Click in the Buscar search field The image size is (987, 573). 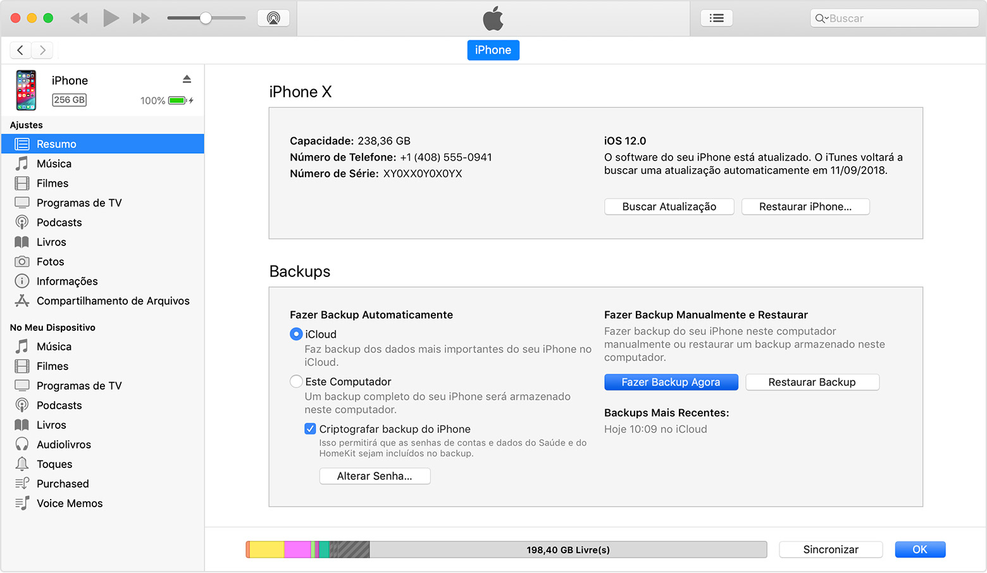[895, 18]
